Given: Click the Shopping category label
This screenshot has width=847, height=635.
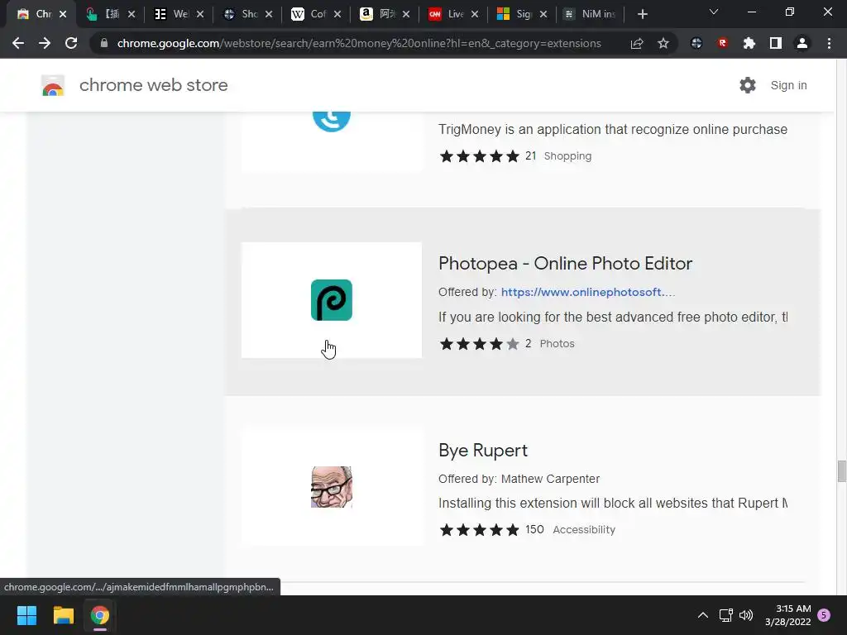Looking at the screenshot, I should click(567, 156).
